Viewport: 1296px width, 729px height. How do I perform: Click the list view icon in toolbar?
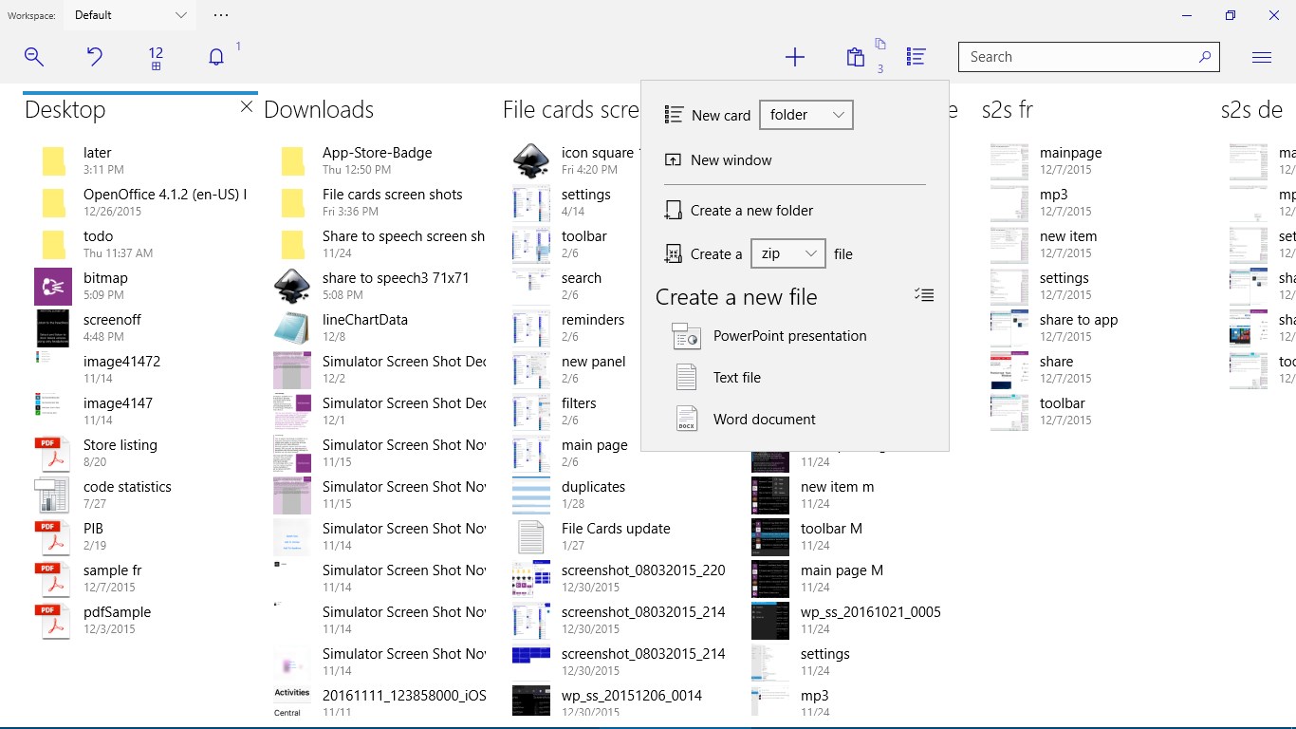point(916,57)
